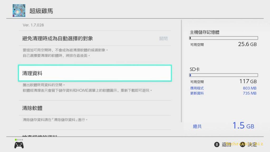Click the 主機儲存記憶體 可用空間 25.6 GB value
The height and width of the screenshot is (152, 270).
click(x=247, y=44)
